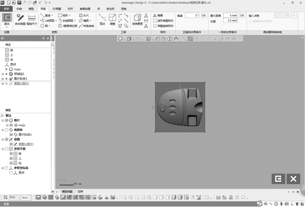
Task: Click the fit-view icon at bottom toolbar start
Action: (5, 198)
